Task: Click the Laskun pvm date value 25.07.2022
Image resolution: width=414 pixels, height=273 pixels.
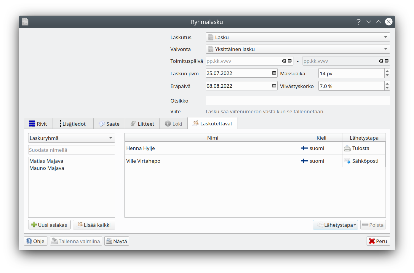Action: point(219,73)
